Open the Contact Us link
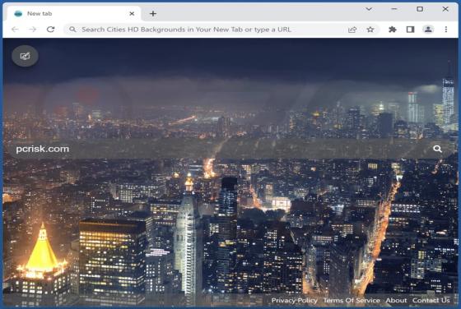The image size is (461, 309). point(431,300)
